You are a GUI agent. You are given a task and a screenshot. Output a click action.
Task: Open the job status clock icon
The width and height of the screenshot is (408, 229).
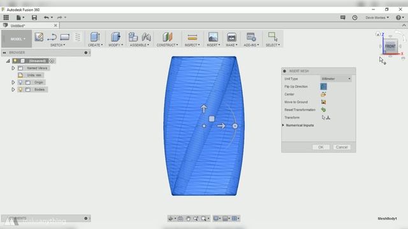(354, 17)
